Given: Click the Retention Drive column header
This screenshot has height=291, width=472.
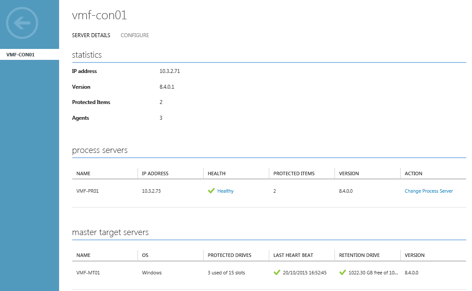Looking at the screenshot, I should click(x=359, y=255).
